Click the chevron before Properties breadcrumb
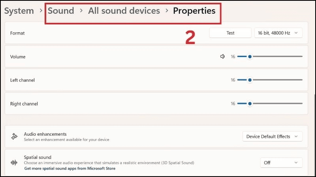This screenshot has width=316, height=177. tap(166, 11)
